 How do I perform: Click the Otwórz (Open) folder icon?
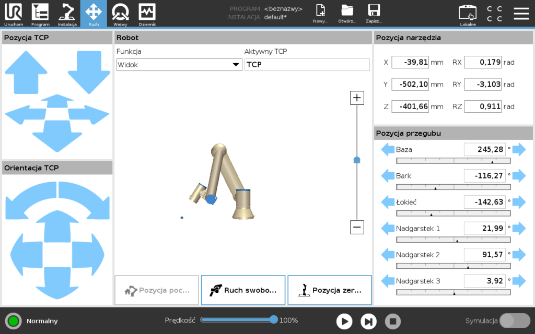pos(347,14)
